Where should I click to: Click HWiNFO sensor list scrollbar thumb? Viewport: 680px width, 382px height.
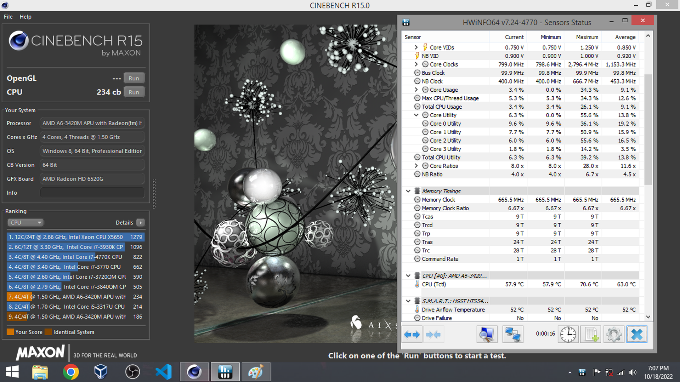pyautogui.click(x=648, y=129)
